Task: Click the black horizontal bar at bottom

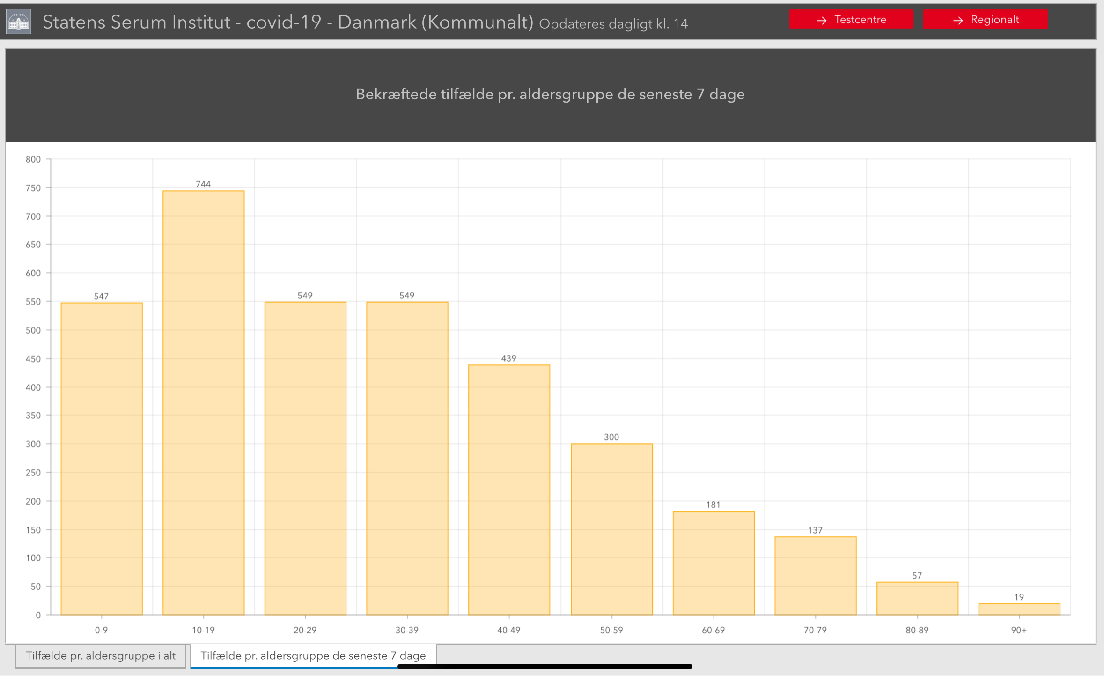Action: (x=545, y=666)
